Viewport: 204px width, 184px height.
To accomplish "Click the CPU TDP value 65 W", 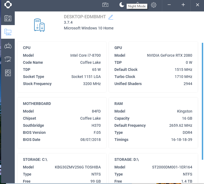I will (96, 70).
